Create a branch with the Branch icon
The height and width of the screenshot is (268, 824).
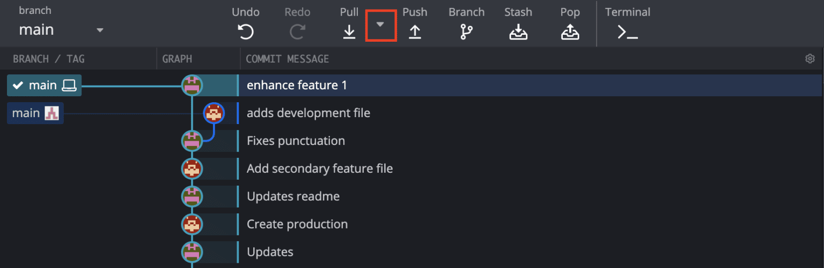click(x=466, y=32)
